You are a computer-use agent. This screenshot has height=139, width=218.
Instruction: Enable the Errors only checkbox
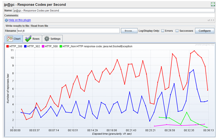click(163, 31)
